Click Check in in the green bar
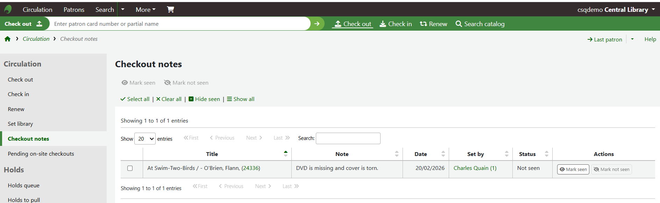The width and height of the screenshot is (660, 203). point(396,24)
